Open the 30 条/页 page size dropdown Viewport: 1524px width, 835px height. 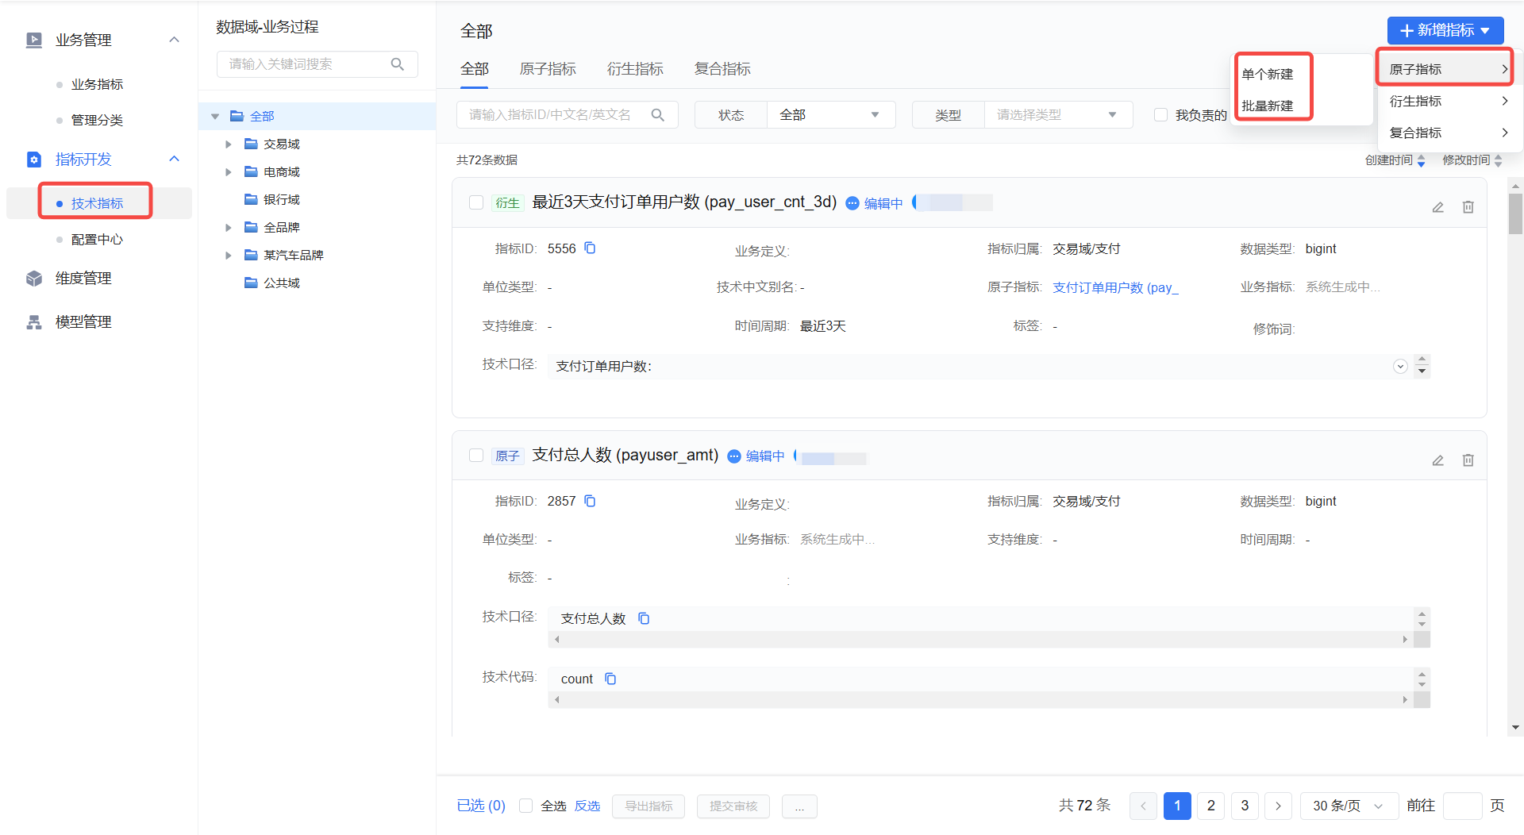(1347, 806)
